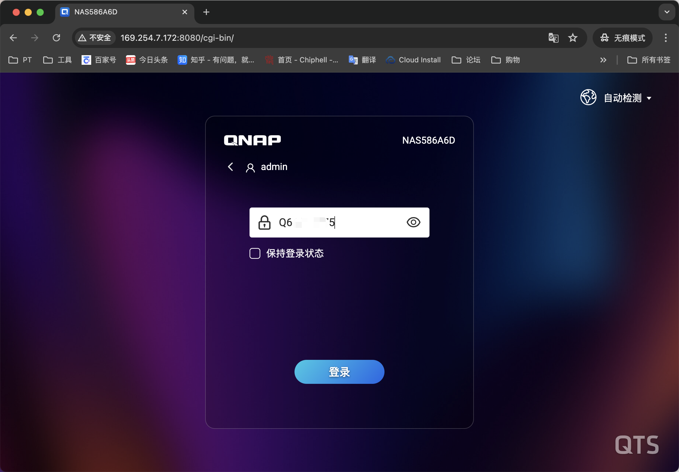Bookmark this page with star icon
This screenshot has height=472, width=679.
573,38
